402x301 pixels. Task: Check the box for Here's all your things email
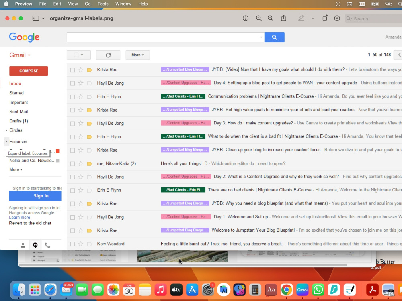pyautogui.click(x=72, y=164)
